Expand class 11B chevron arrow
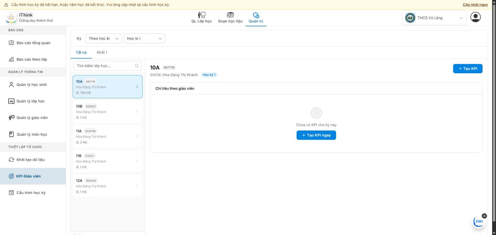The width and height of the screenshot is (496, 235). coord(137,161)
